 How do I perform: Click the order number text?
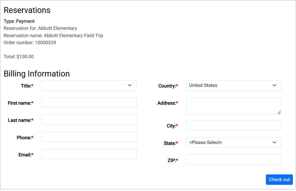pyautogui.click(x=30, y=43)
